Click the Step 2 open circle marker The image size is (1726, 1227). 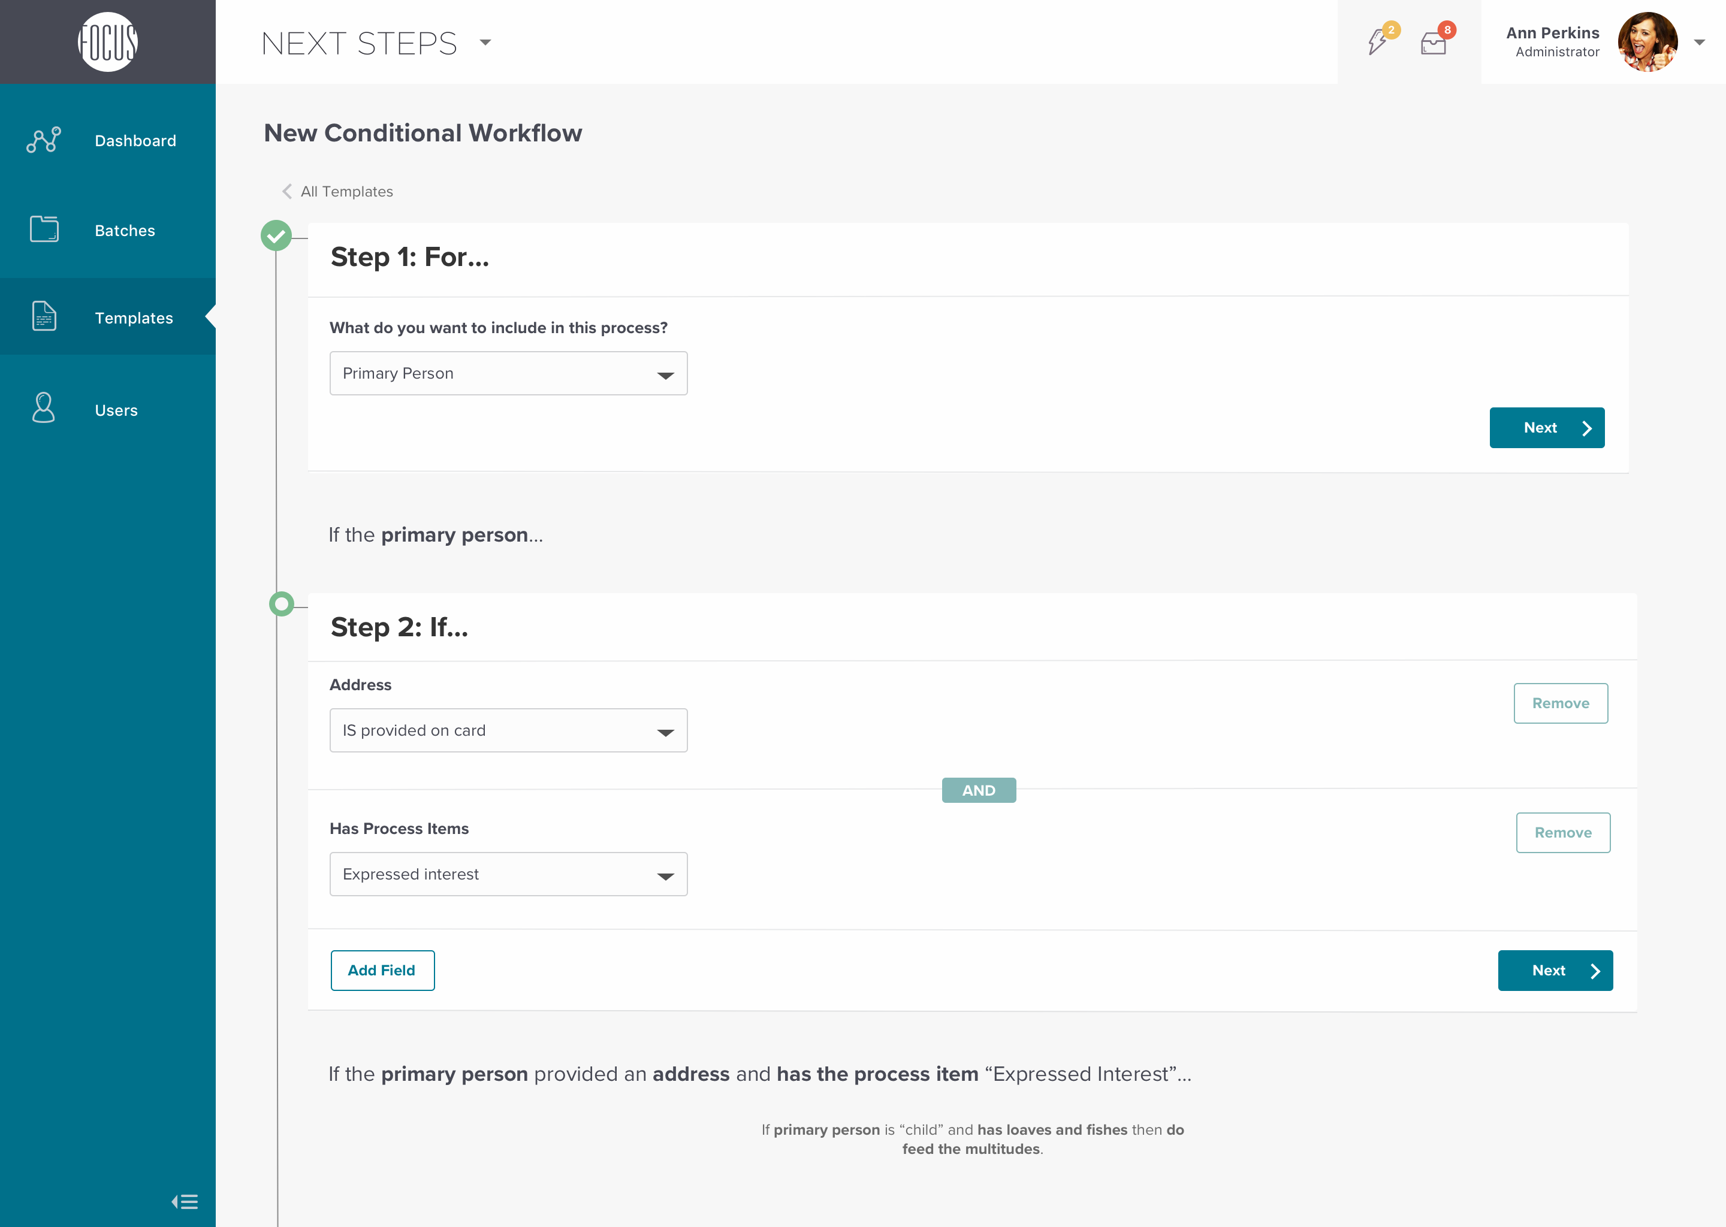click(282, 604)
